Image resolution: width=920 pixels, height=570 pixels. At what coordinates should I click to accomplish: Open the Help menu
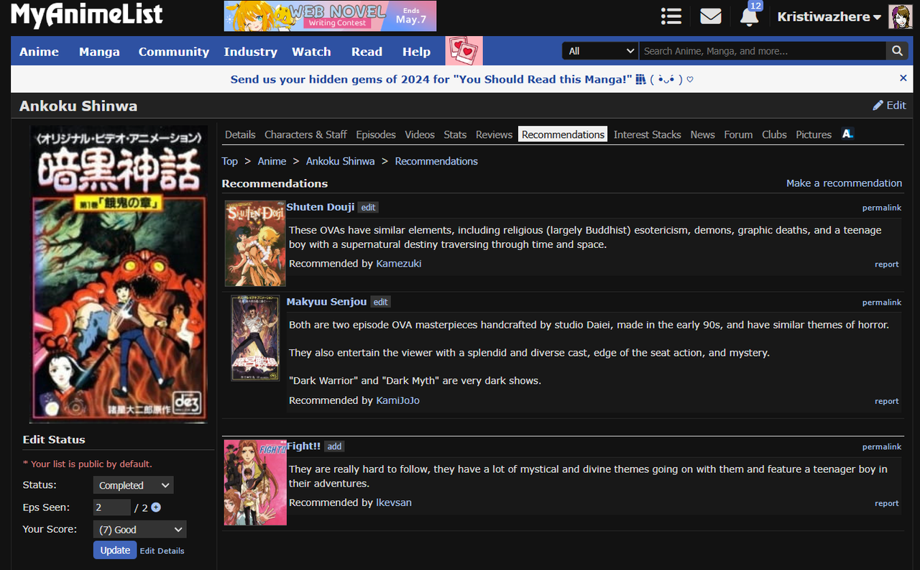[x=416, y=52]
